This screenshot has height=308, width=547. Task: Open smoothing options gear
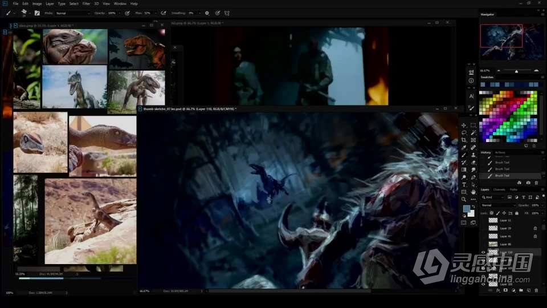tap(207, 13)
